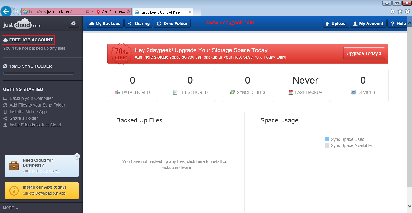This screenshot has width=412, height=213.
Task: Click the scrollbar down arrow
Action: (410, 206)
